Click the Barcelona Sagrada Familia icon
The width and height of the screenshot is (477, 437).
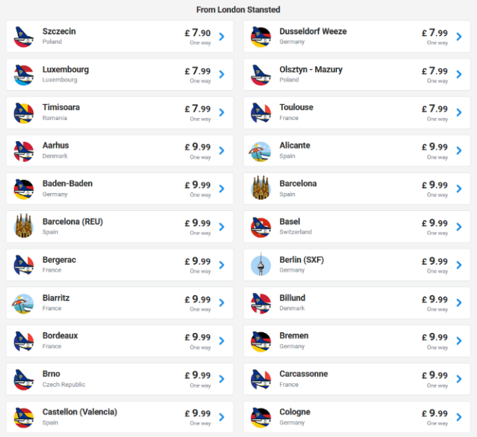coord(261,188)
